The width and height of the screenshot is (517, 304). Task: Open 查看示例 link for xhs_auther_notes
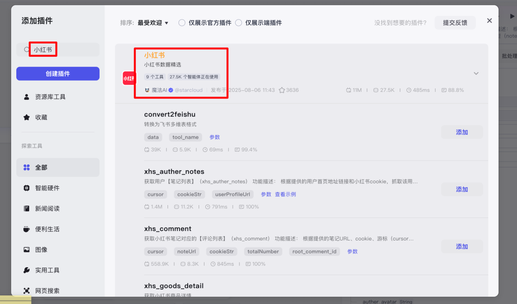coord(285,195)
